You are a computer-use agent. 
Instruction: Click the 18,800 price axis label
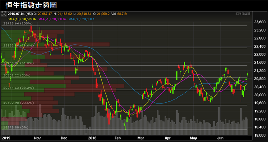click(x=260, y=119)
